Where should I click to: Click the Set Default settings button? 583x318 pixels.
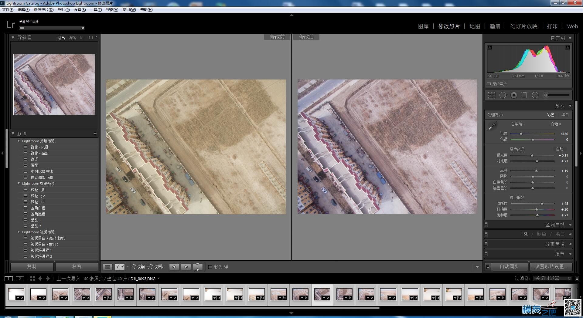coord(551,266)
